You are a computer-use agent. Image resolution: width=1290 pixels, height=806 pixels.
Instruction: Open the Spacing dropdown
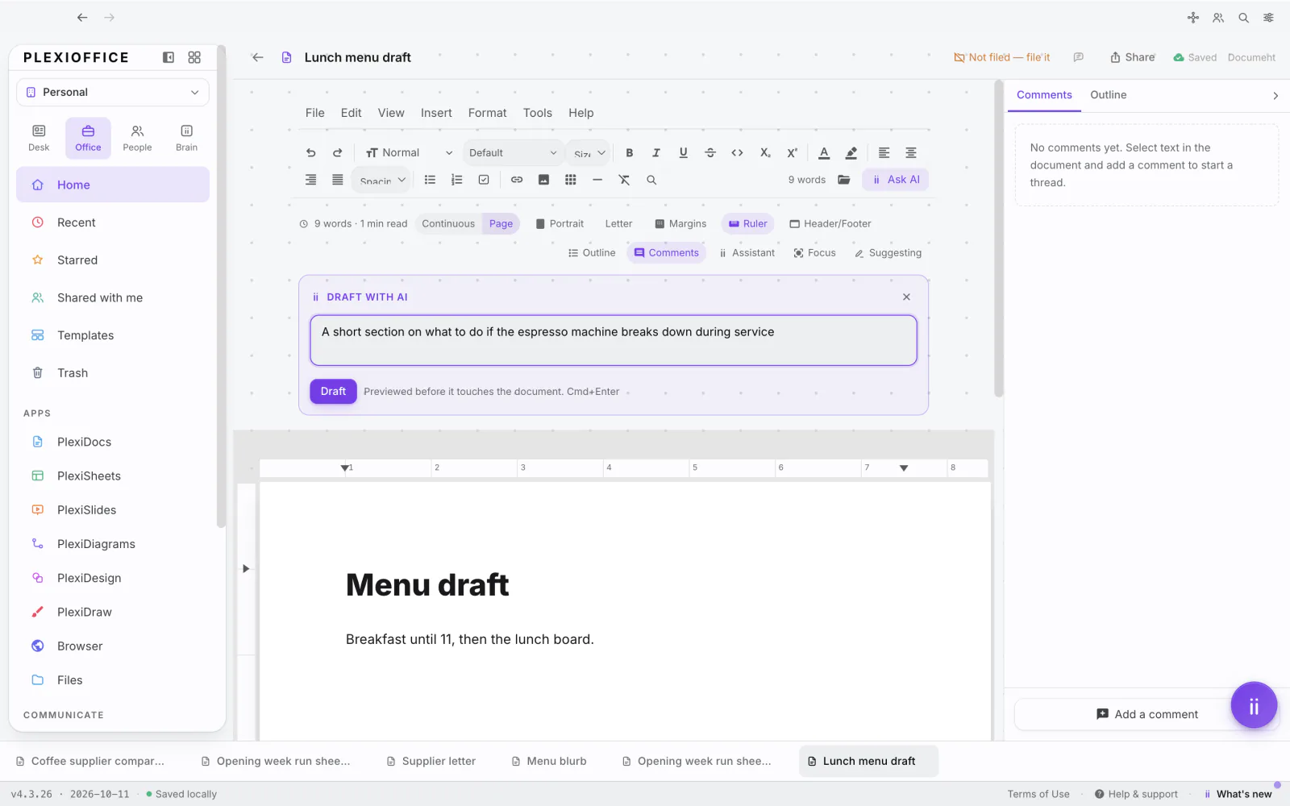[382, 180]
